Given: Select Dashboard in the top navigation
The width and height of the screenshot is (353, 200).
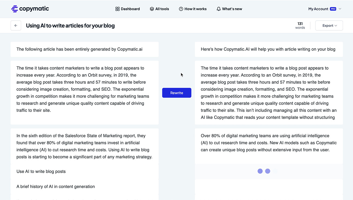Looking at the screenshot, I should (130, 9).
